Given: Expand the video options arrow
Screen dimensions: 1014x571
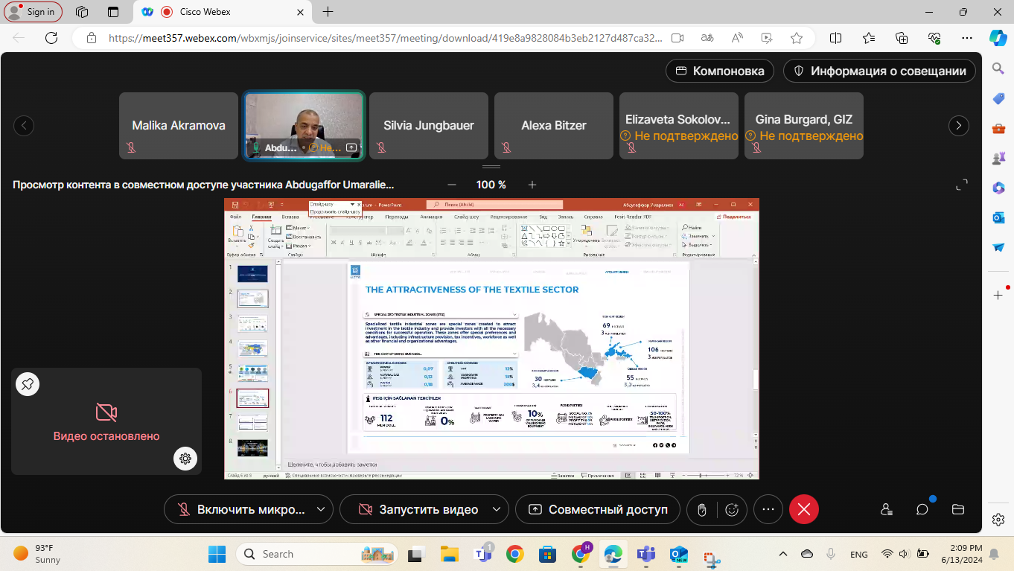Looking at the screenshot, I should pyautogui.click(x=497, y=509).
